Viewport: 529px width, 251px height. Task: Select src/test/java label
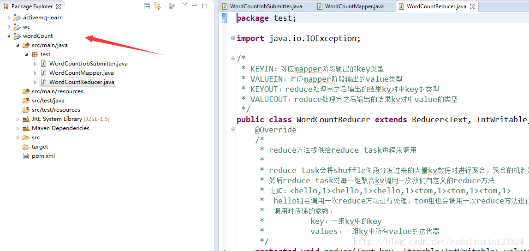coord(48,101)
